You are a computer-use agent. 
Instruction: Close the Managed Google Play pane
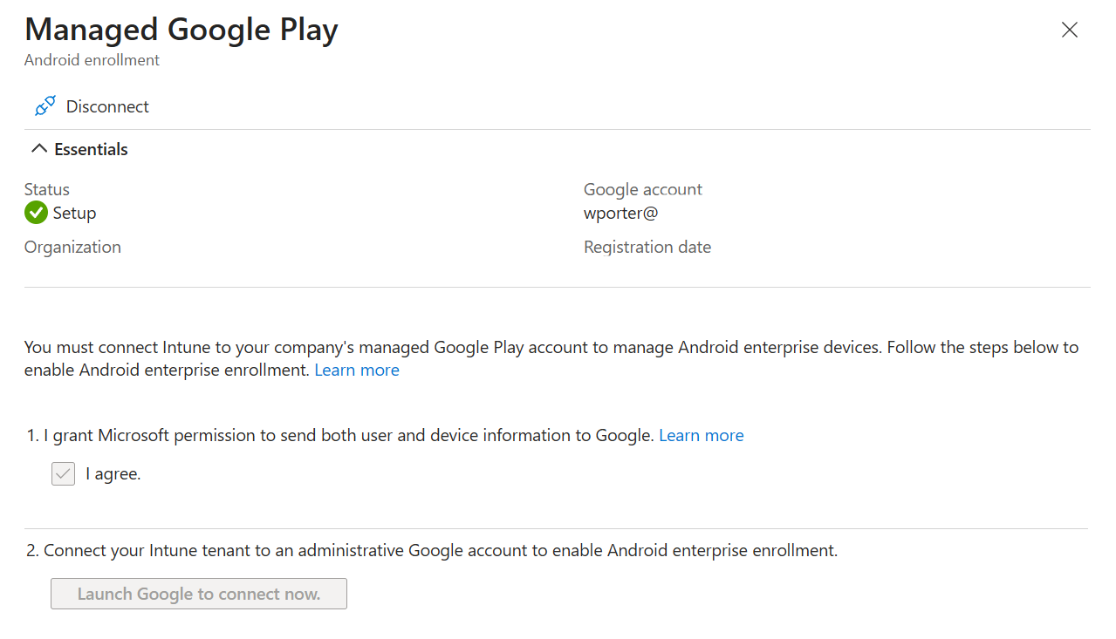1069,30
